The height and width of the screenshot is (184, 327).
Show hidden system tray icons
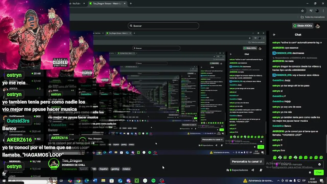(279, 181)
